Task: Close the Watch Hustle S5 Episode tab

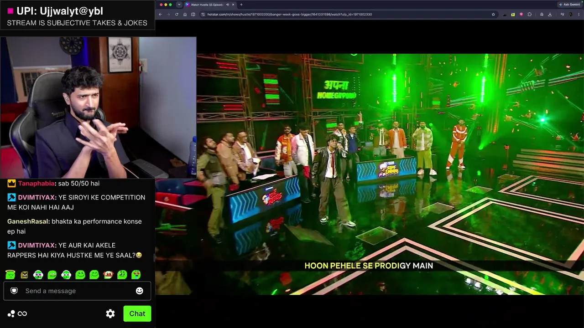Action: pyautogui.click(x=233, y=5)
